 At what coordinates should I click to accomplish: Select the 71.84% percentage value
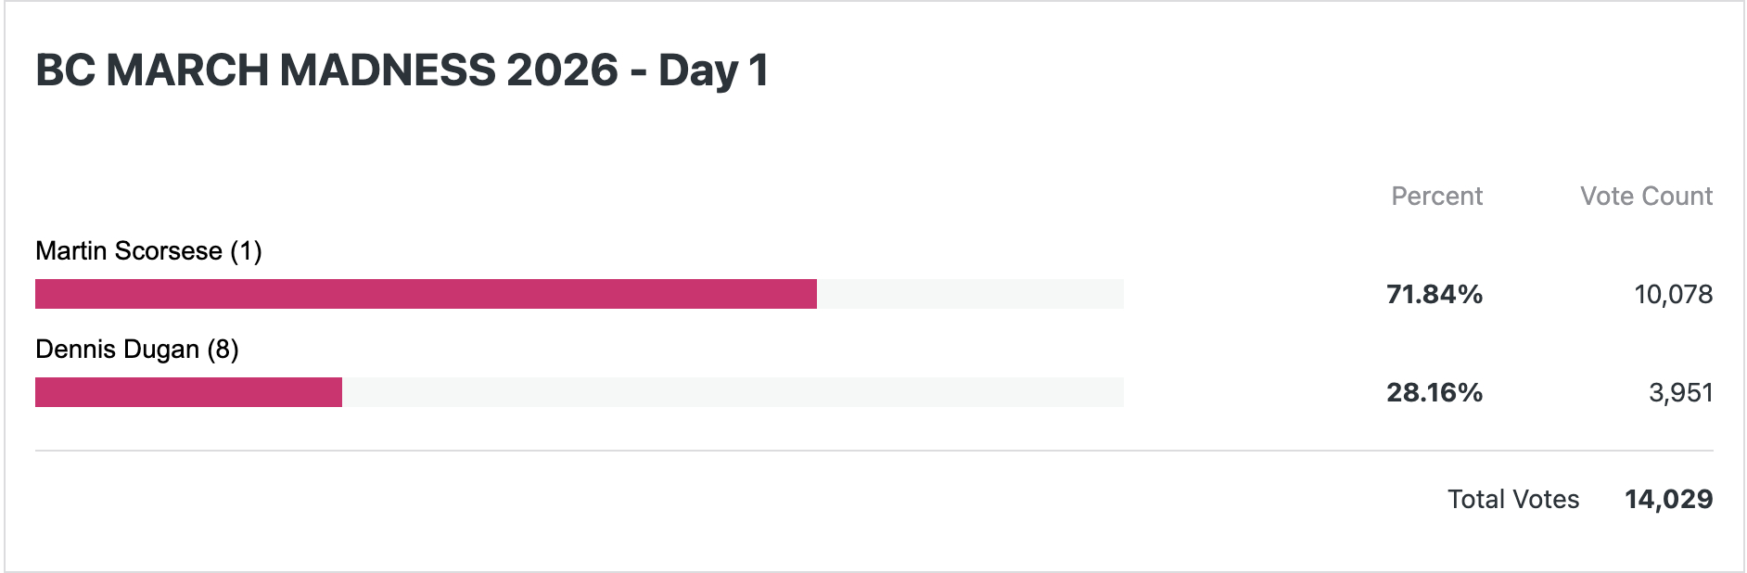pyautogui.click(x=1435, y=295)
